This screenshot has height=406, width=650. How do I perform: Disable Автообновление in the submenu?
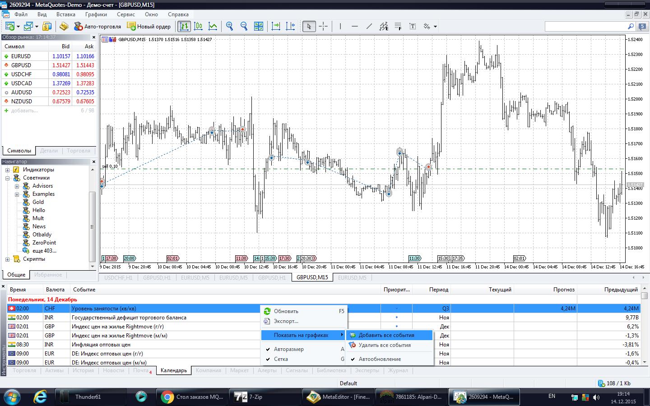pyautogui.click(x=379, y=359)
